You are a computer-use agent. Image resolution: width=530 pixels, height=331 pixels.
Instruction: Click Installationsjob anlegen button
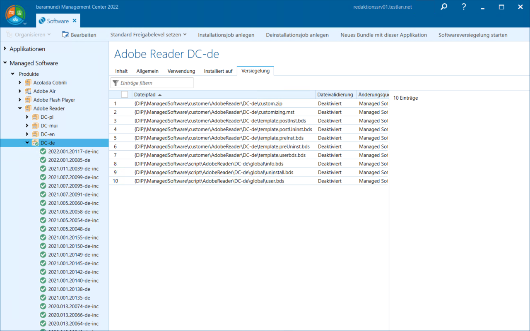coord(226,35)
